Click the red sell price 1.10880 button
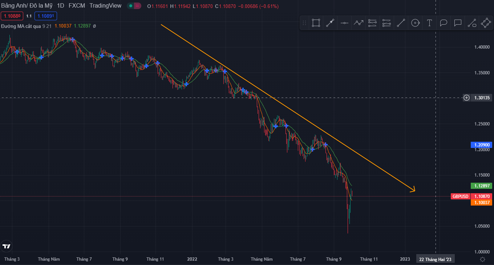This screenshot has height=265, width=494. click(x=12, y=16)
